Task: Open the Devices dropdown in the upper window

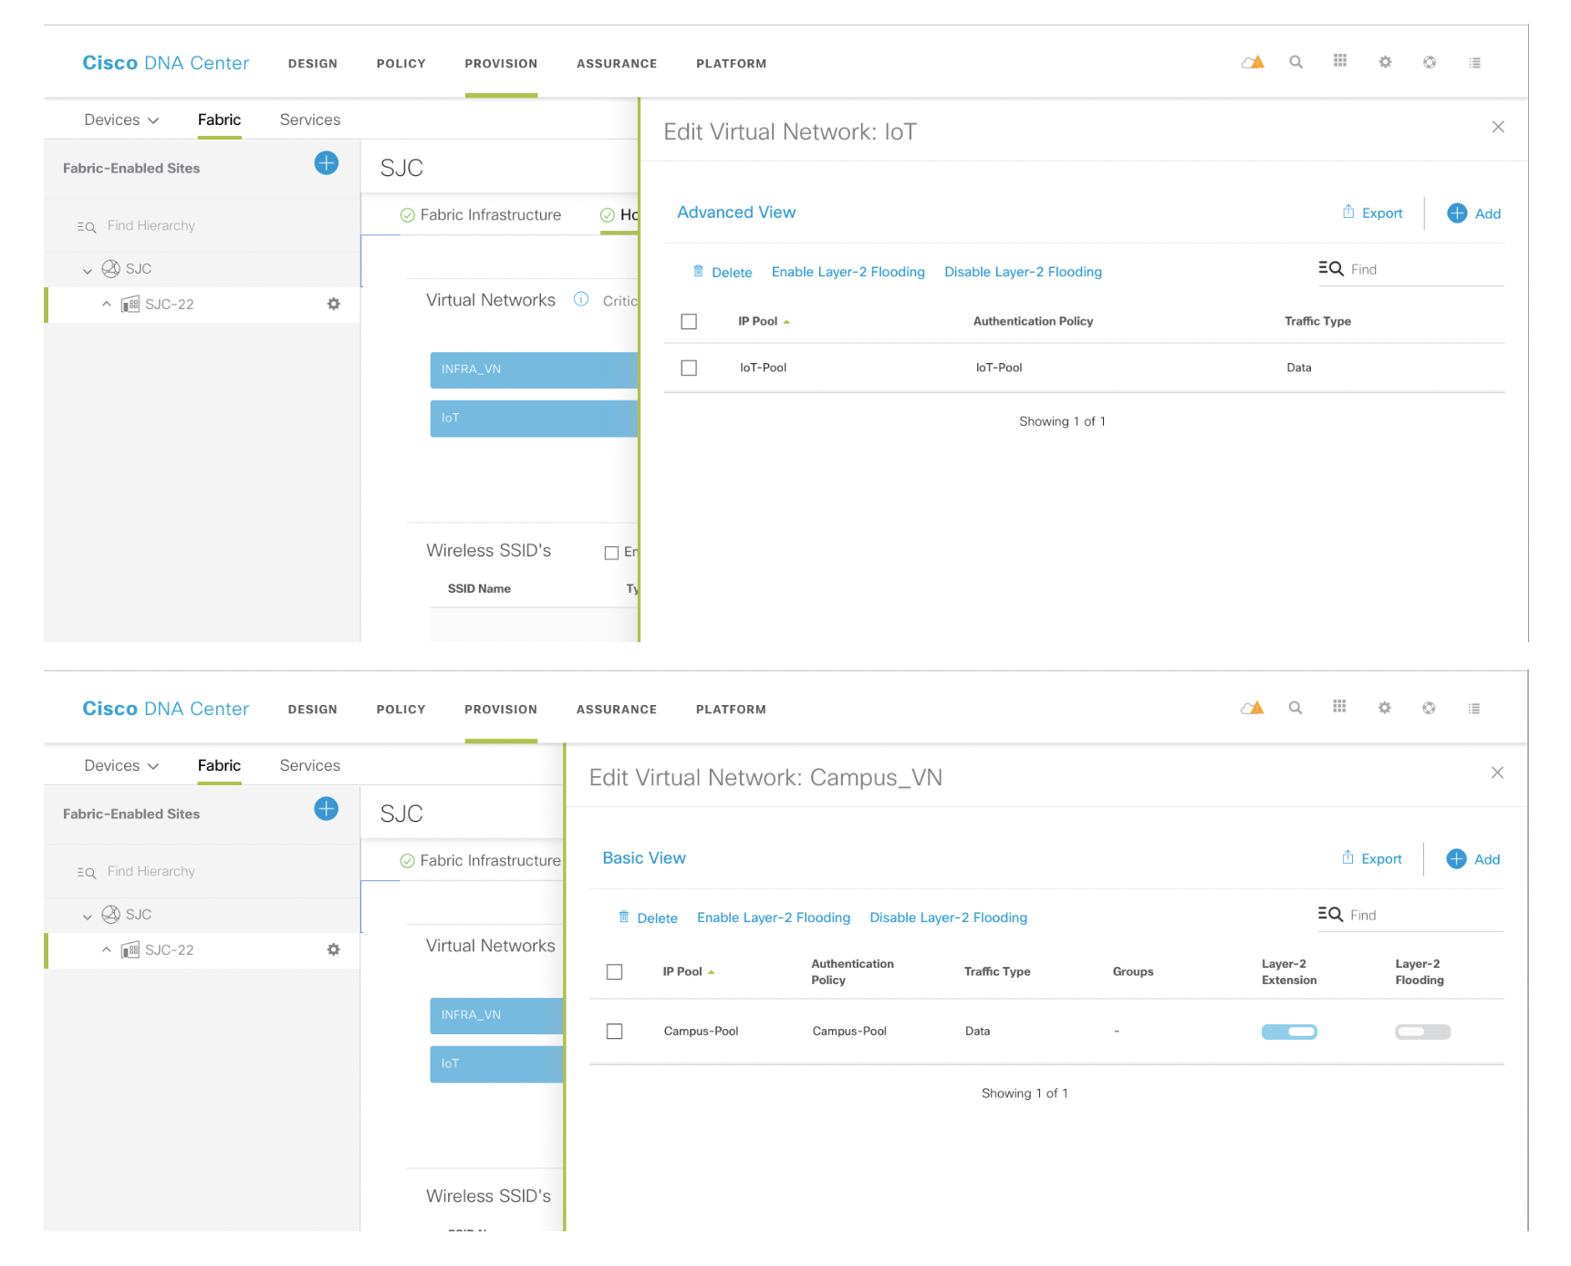Action: (x=121, y=120)
